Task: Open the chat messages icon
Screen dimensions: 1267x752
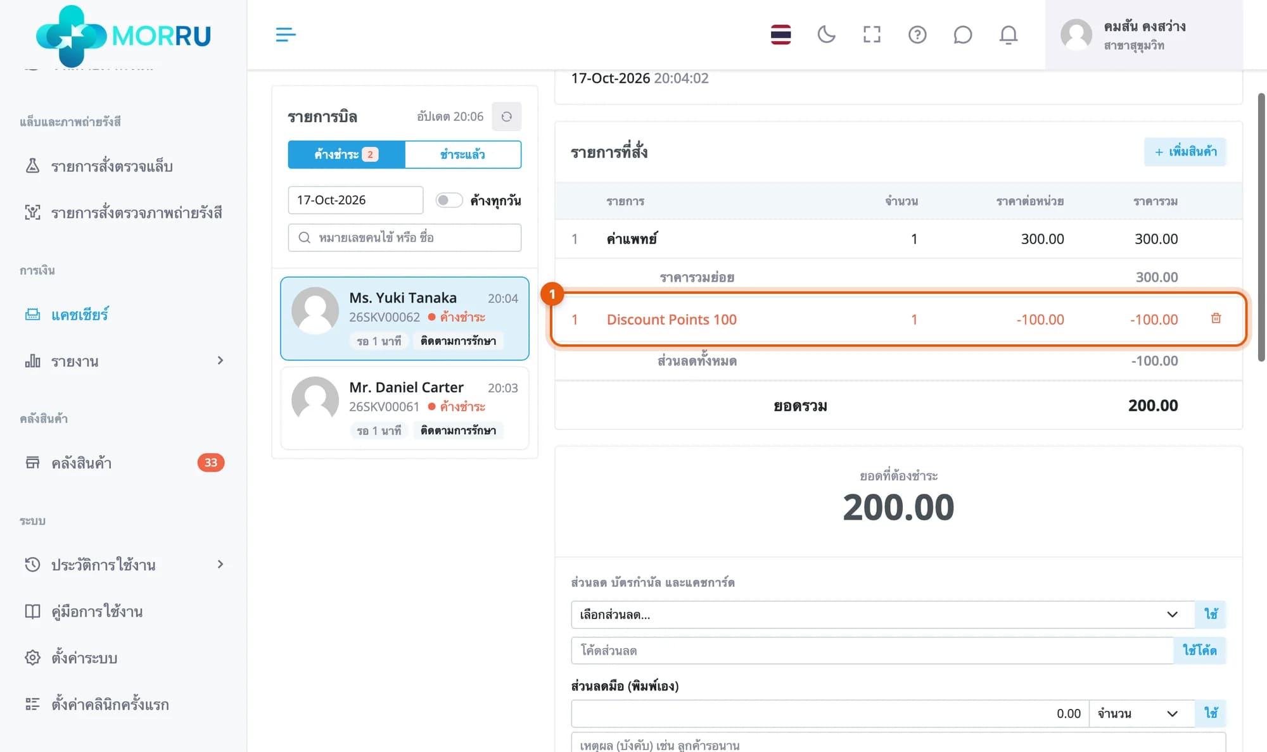Action: pyautogui.click(x=962, y=34)
